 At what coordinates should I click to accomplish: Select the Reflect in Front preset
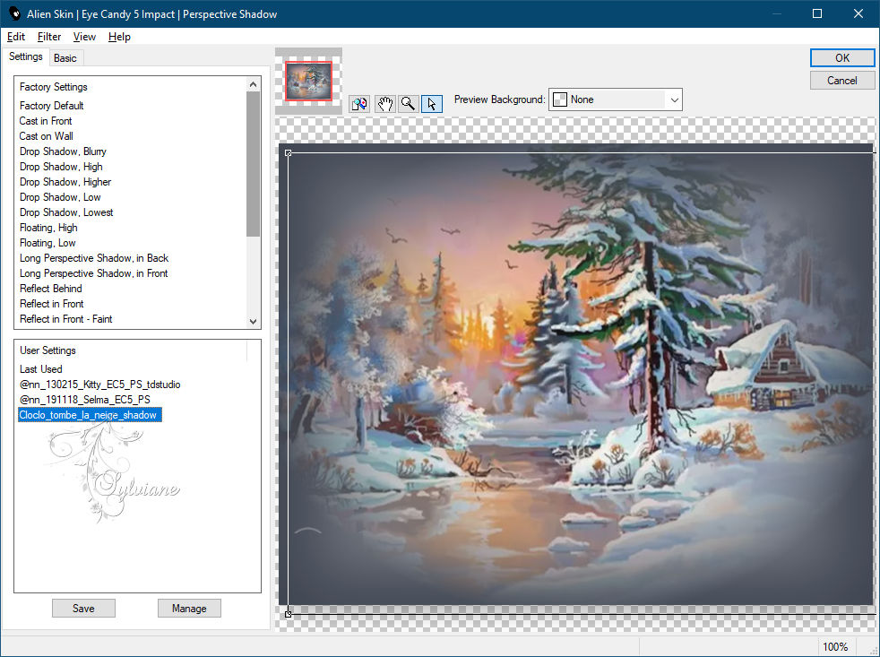[x=52, y=303]
